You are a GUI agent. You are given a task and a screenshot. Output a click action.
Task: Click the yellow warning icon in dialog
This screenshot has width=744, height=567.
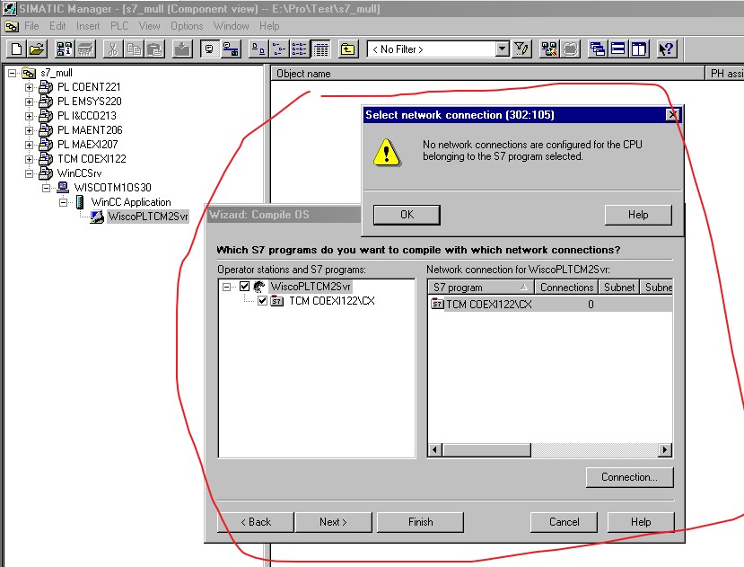pyautogui.click(x=386, y=152)
